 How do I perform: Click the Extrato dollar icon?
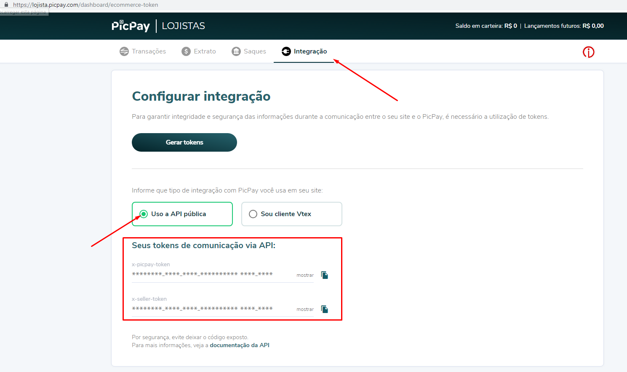point(186,51)
